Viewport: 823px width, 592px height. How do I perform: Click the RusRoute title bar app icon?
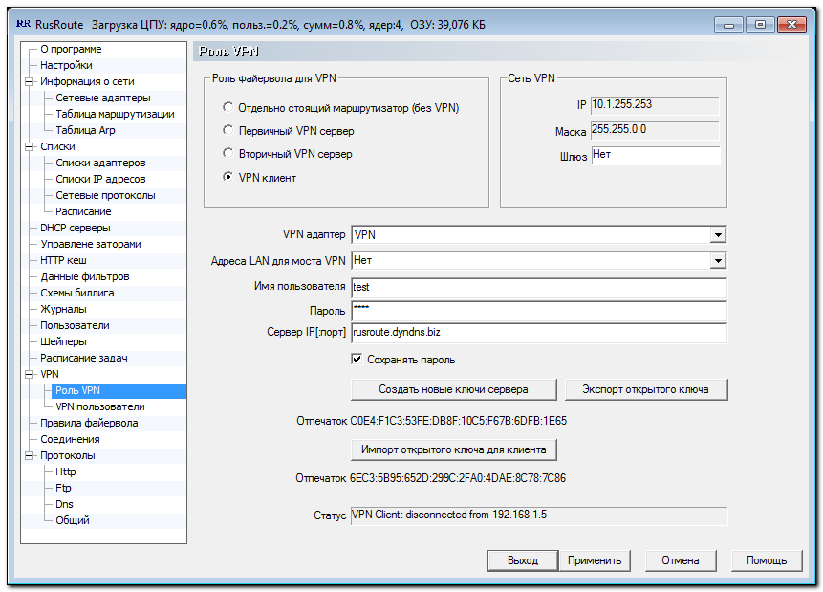(23, 24)
